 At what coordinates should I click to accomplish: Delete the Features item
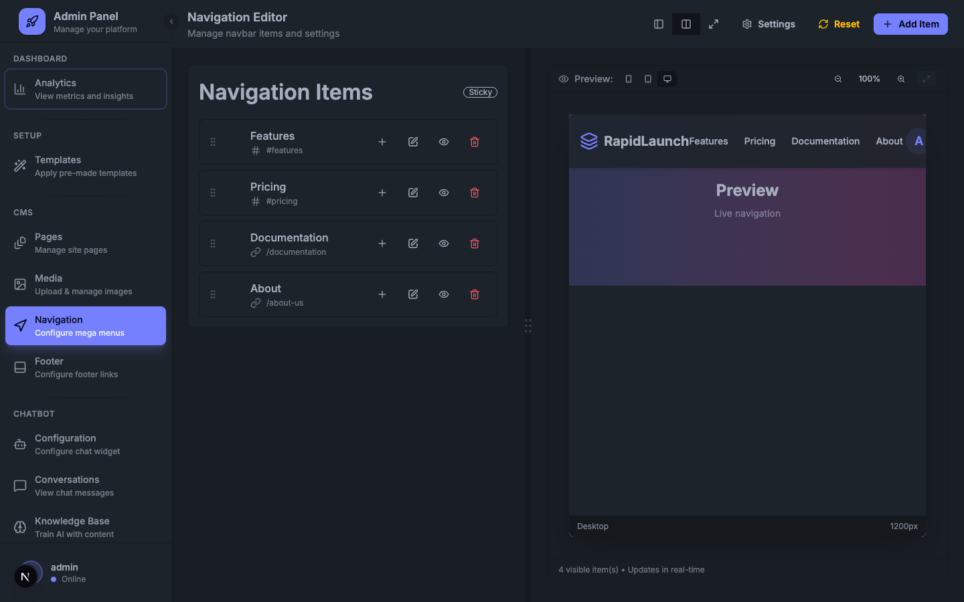pos(475,142)
